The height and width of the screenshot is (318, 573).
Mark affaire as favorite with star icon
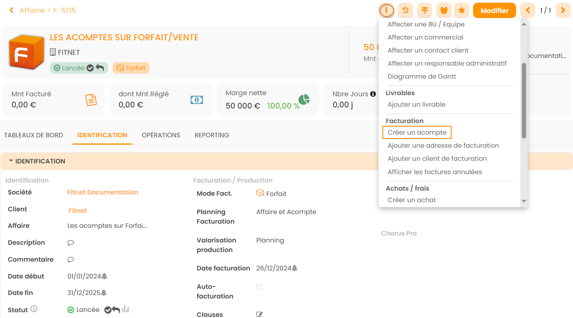coord(462,10)
